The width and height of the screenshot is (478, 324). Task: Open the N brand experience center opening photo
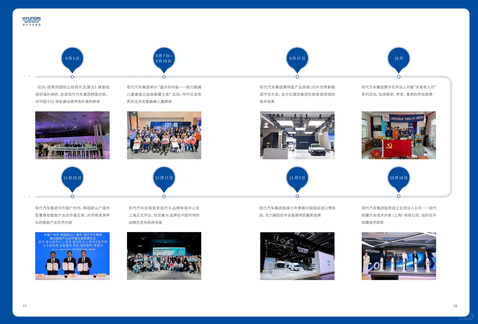click(x=164, y=256)
